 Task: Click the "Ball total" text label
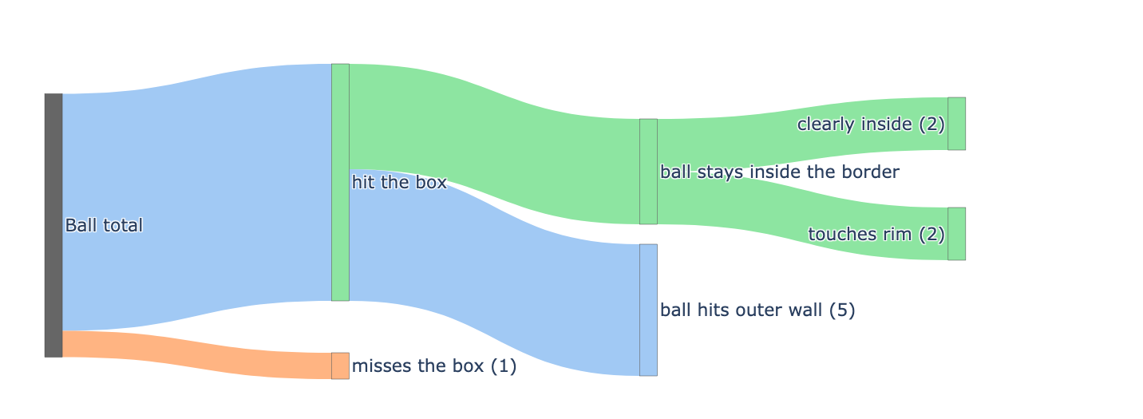pyautogui.click(x=104, y=226)
